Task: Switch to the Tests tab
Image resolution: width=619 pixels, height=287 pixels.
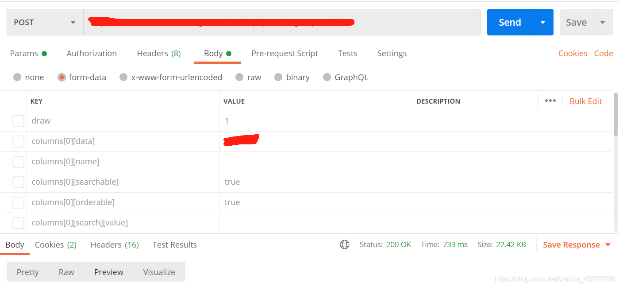Action: 347,54
